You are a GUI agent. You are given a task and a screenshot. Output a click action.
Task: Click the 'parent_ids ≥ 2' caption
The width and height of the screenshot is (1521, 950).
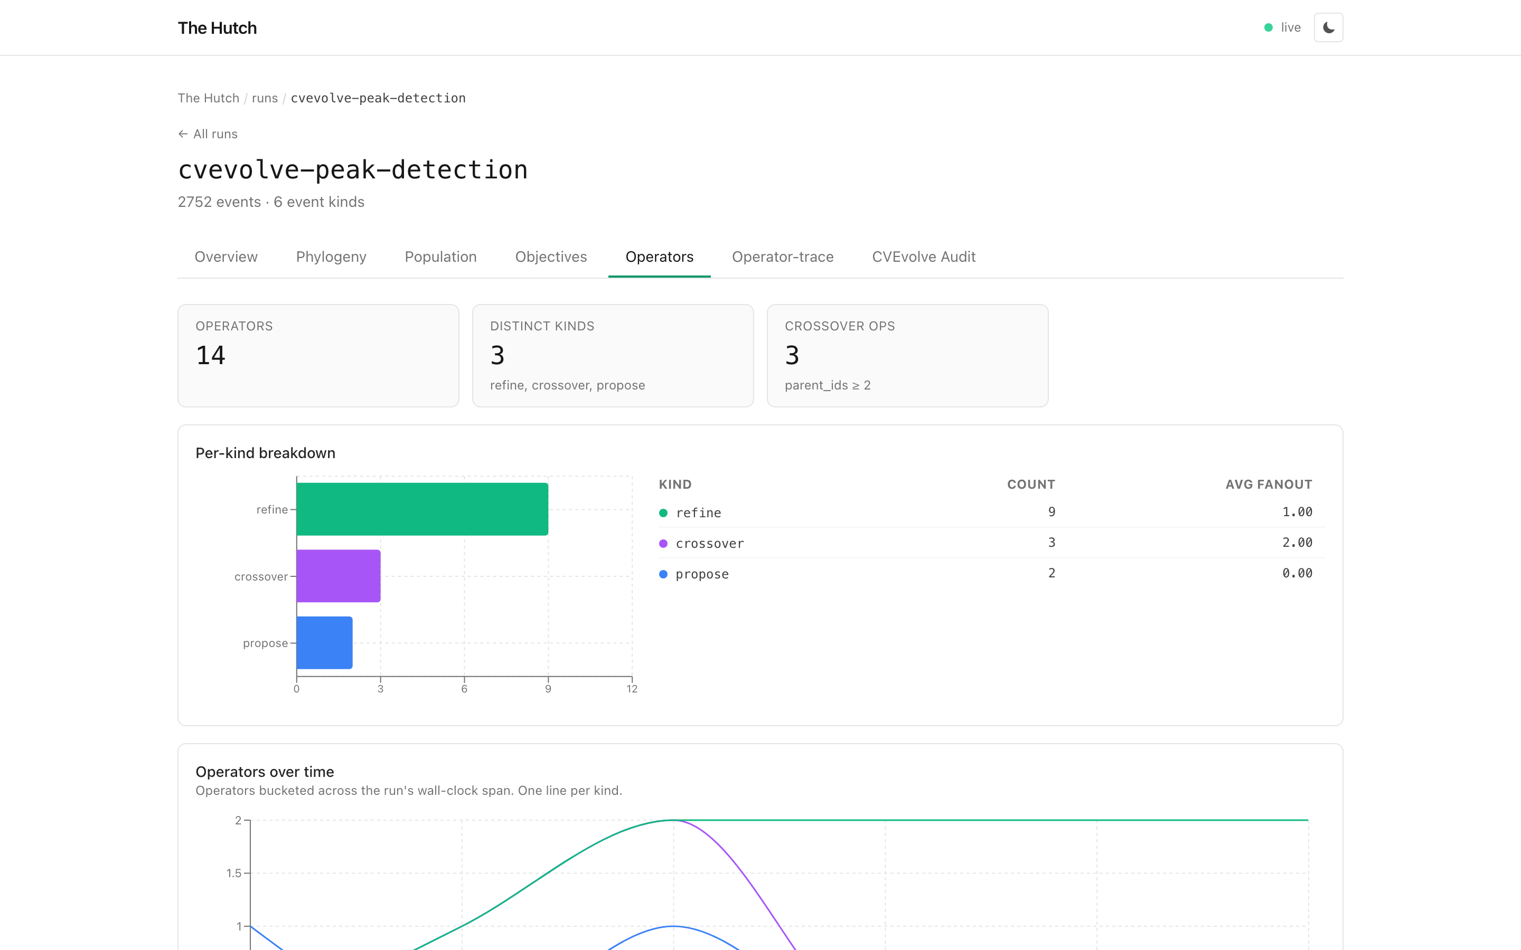pyautogui.click(x=828, y=385)
